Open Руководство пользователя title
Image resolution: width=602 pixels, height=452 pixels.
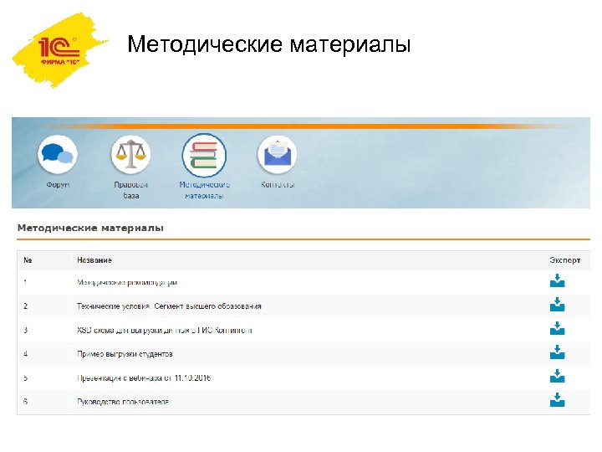123,402
